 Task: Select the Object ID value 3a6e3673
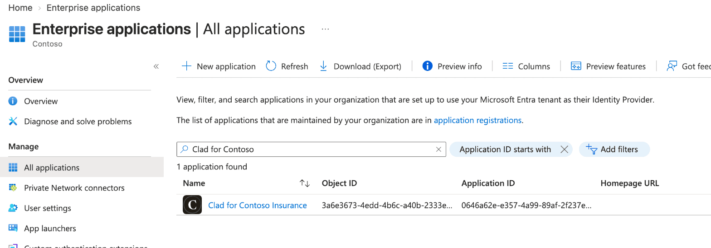[x=387, y=206]
